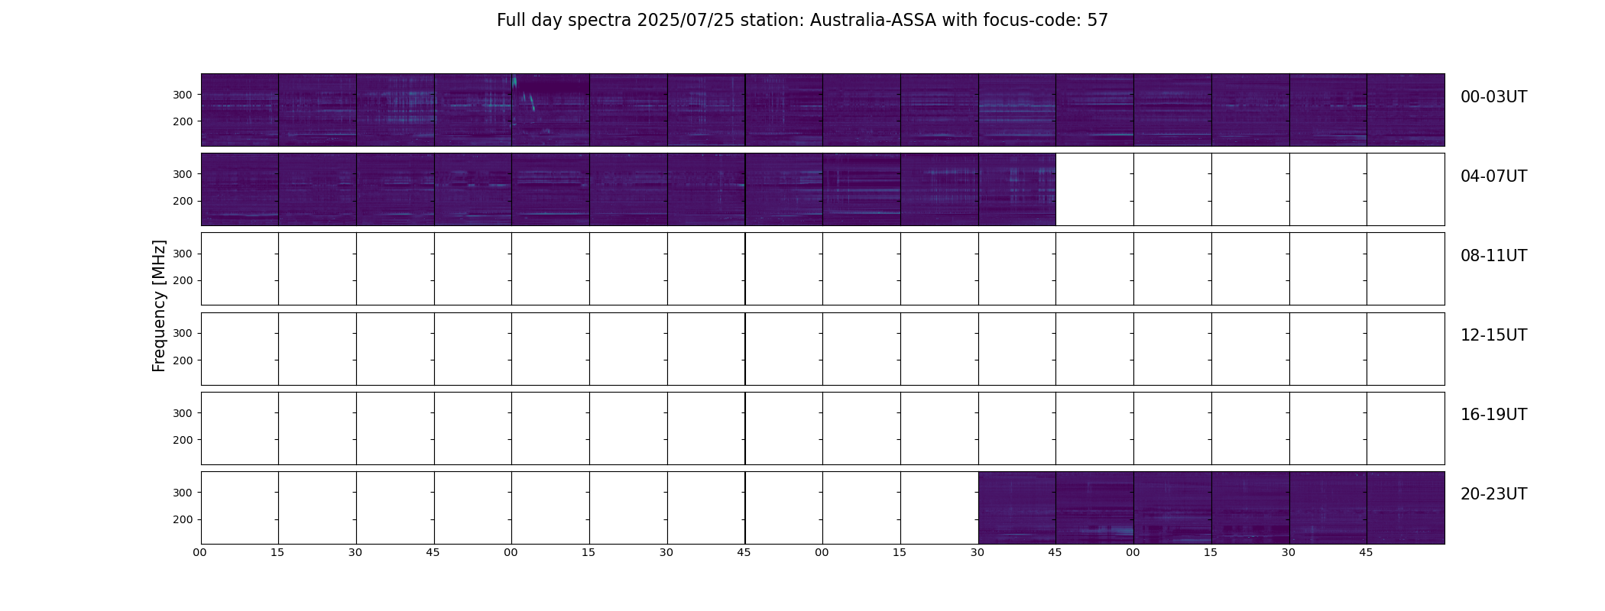Open the first spectrogram tile of 04-07UT
The height and width of the screenshot is (611, 1605).
pos(240,189)
